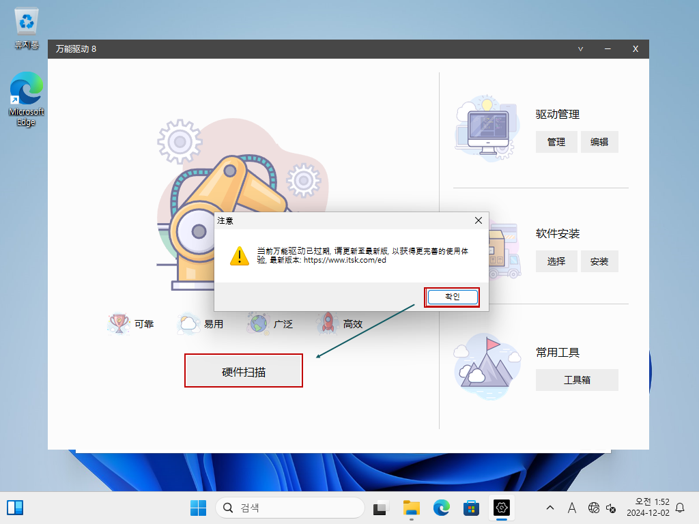The width and height of the screenshot is (699, 524).
Task: Open 编辑 under 驱动管理
Action: point(599,142)
